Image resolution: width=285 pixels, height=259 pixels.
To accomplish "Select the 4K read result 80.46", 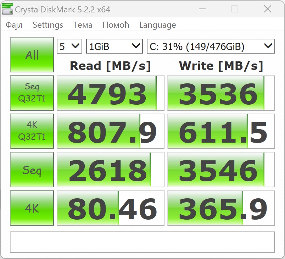I will point(111,208).
